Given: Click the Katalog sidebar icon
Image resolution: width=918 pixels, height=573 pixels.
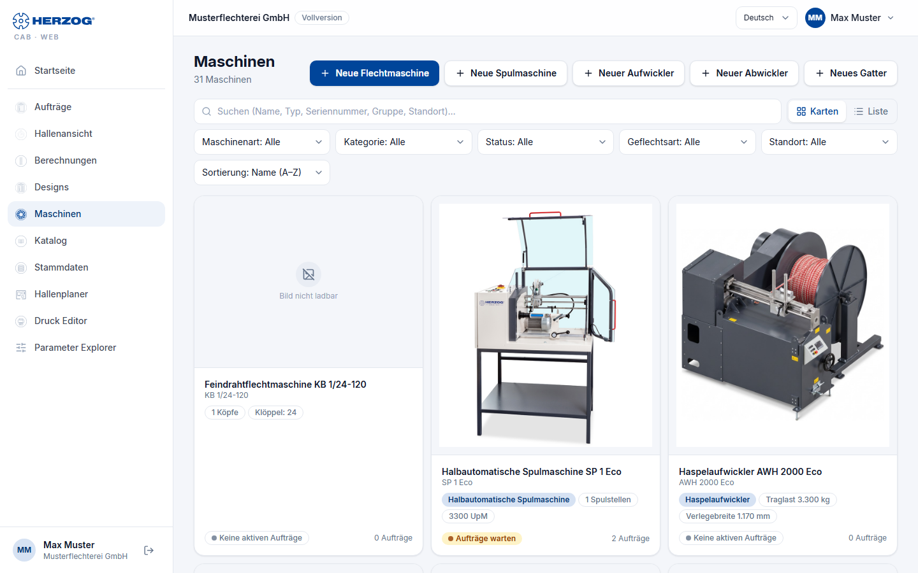Looking at the screenshot, I should pos(21,241).
